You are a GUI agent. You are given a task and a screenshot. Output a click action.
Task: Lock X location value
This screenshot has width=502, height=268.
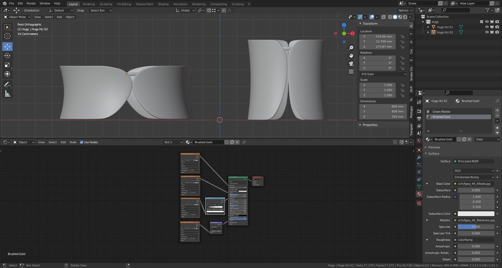tap(402, 37)
